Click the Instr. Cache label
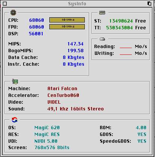 click(x=24, y=64)
